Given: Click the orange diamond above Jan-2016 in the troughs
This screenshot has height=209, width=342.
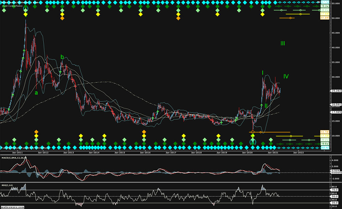Looking at the screenshot, I should click(x=144, y=132).
